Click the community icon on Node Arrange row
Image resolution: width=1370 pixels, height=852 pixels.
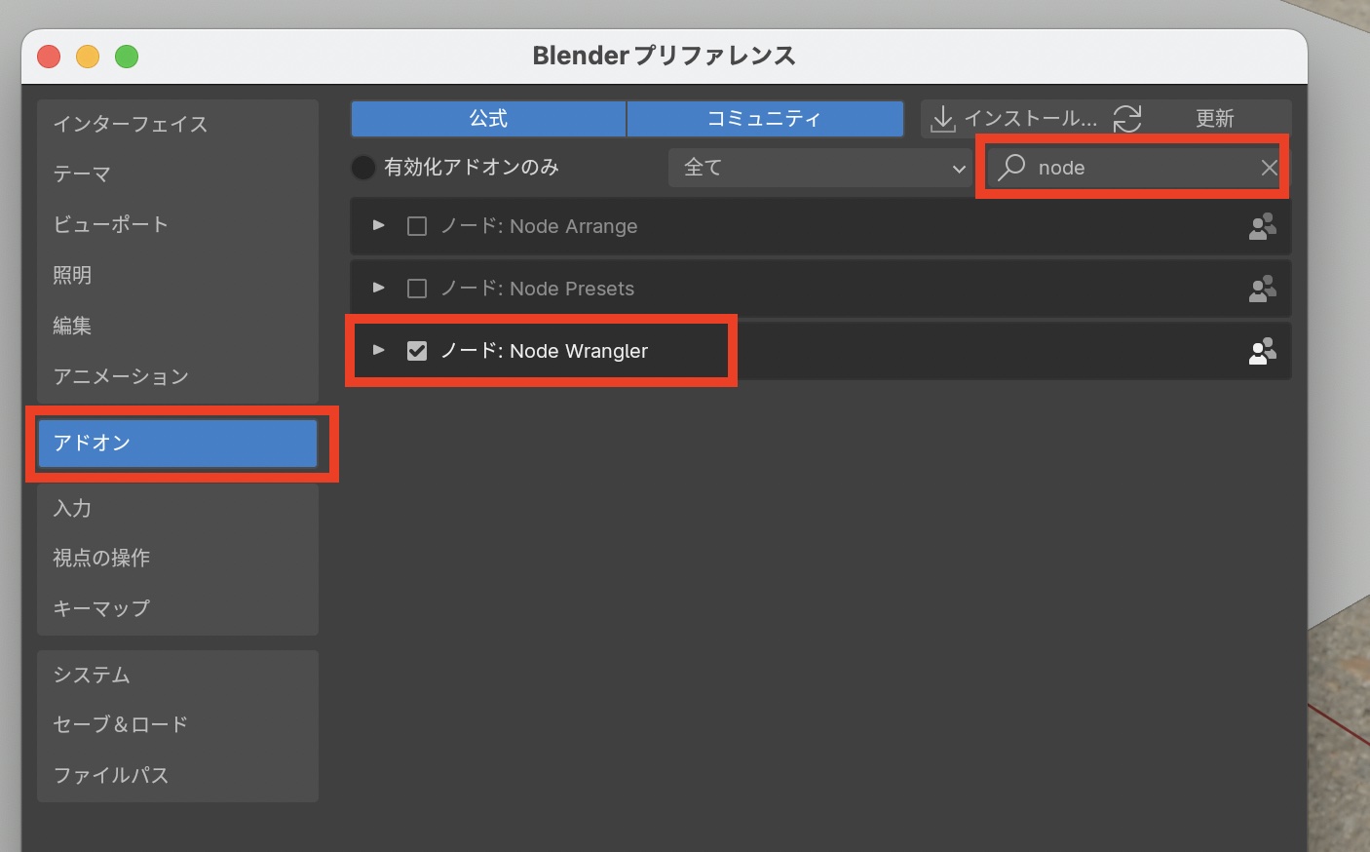point(1262,226)
